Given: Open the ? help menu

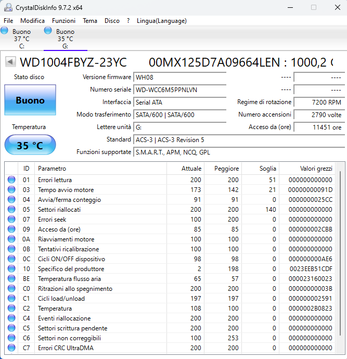Looking at the screenshot, I should click(x=128, y=21).
